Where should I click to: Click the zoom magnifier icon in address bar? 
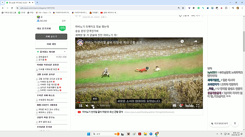[179, 8]
